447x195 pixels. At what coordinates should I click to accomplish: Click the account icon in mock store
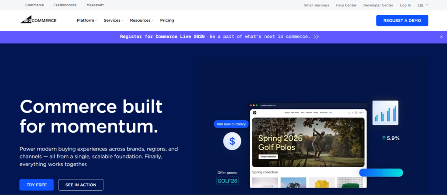(353, 113)
